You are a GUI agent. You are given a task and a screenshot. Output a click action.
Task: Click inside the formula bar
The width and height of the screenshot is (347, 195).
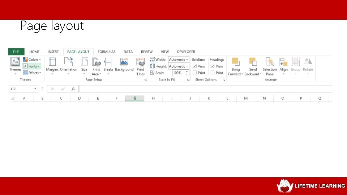[206, 89]
